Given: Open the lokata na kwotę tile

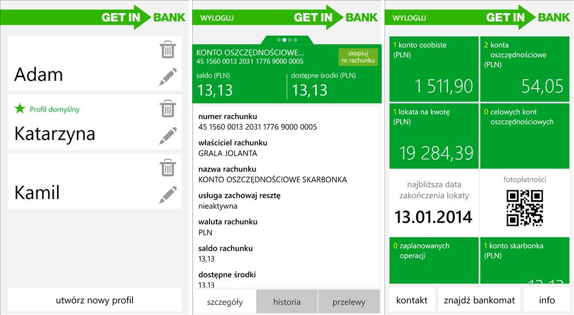Looking at the screenshot, I should click(x=434, y=136).
